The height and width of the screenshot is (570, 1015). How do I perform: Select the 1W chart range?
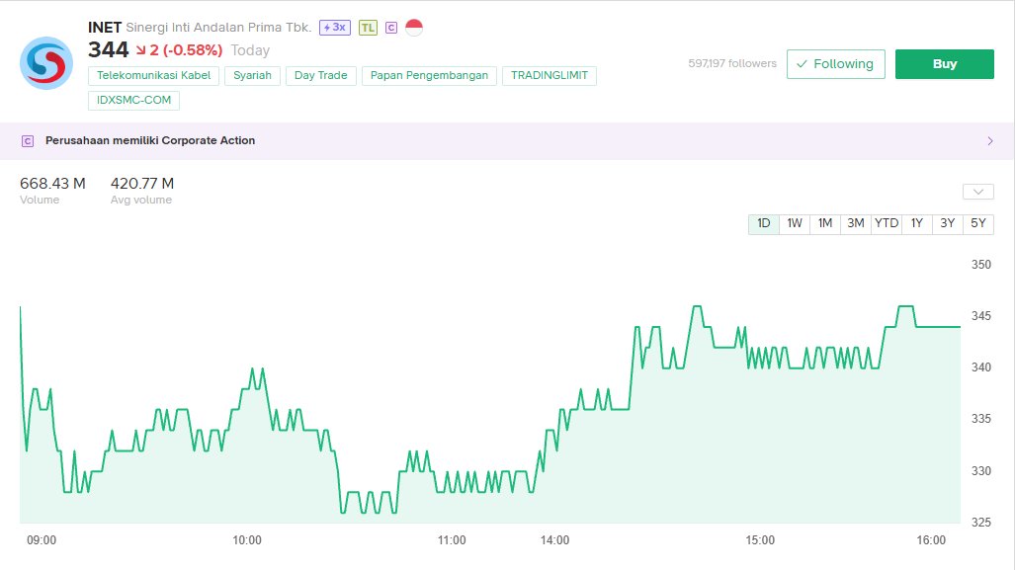point(795,224)
